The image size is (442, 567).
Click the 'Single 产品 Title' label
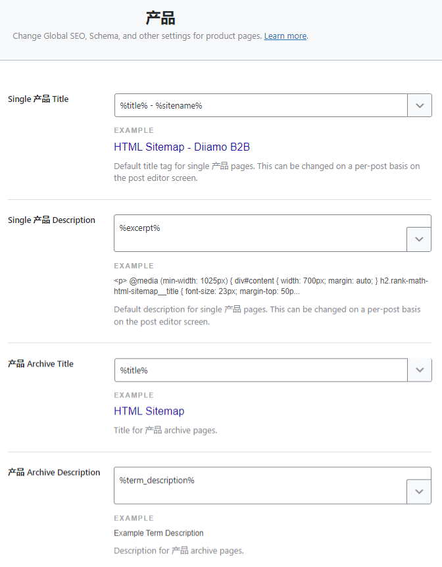tap(38, 99)
